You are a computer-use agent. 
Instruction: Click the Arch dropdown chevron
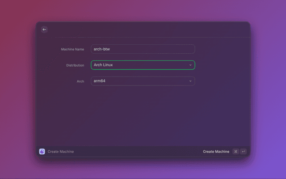click(x=190, y=81)
